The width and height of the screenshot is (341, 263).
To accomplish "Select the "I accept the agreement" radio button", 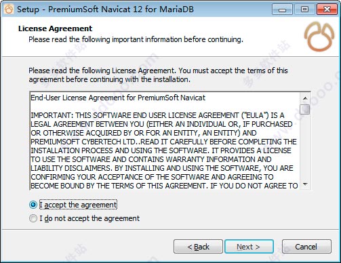I will [x=33, y=205].
